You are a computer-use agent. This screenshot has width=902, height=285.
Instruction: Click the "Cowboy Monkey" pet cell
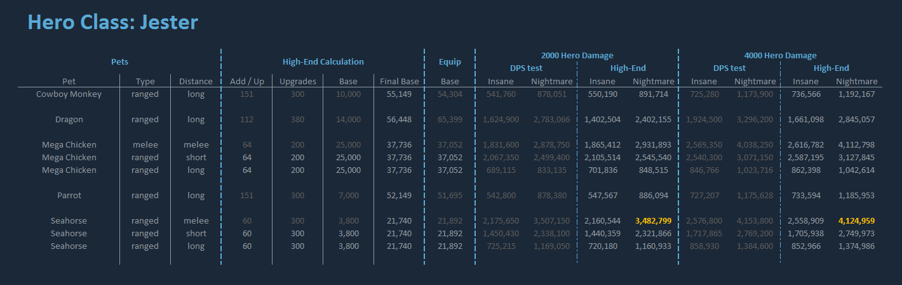pyautogui.click(x=69, y=94)
